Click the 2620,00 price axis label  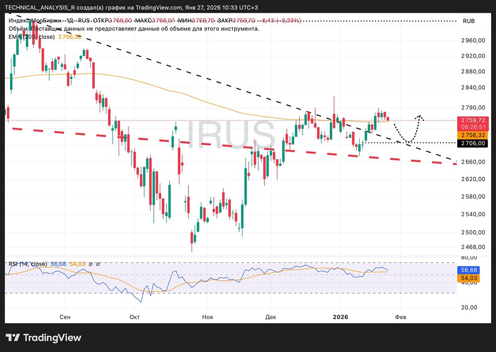[473, 179]
